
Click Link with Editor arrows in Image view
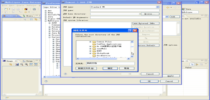[10, 64]
